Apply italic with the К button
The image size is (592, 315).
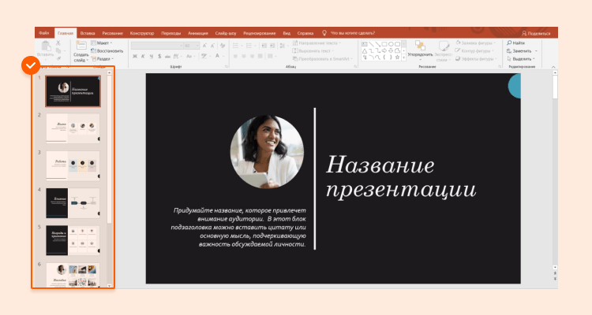pyautogui.click(x=143, y=56)
